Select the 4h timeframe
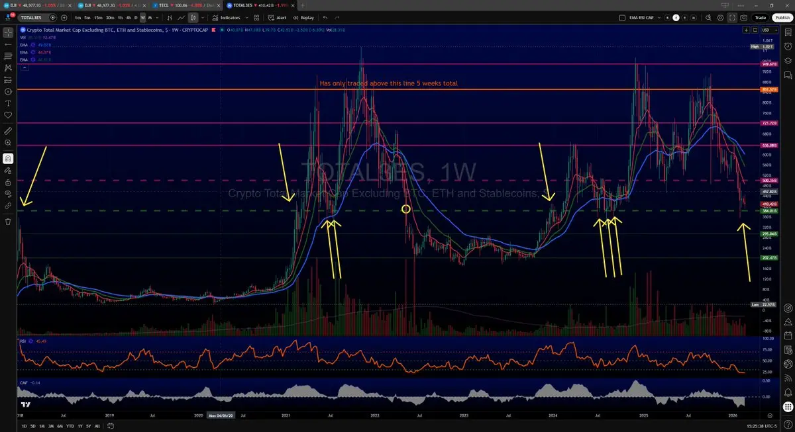Image resolution: width=795 pixels, height=432 pixels. coord(129,18)
